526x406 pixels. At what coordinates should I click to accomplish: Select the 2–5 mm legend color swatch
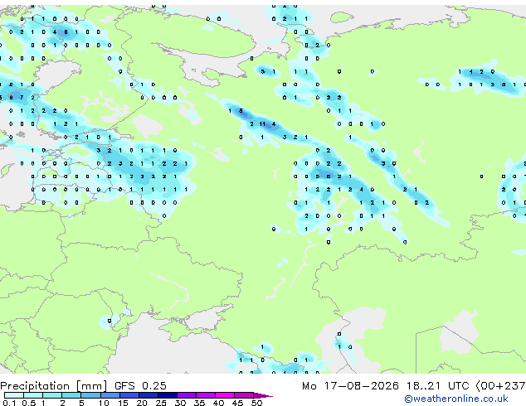(x=71, y=395)
